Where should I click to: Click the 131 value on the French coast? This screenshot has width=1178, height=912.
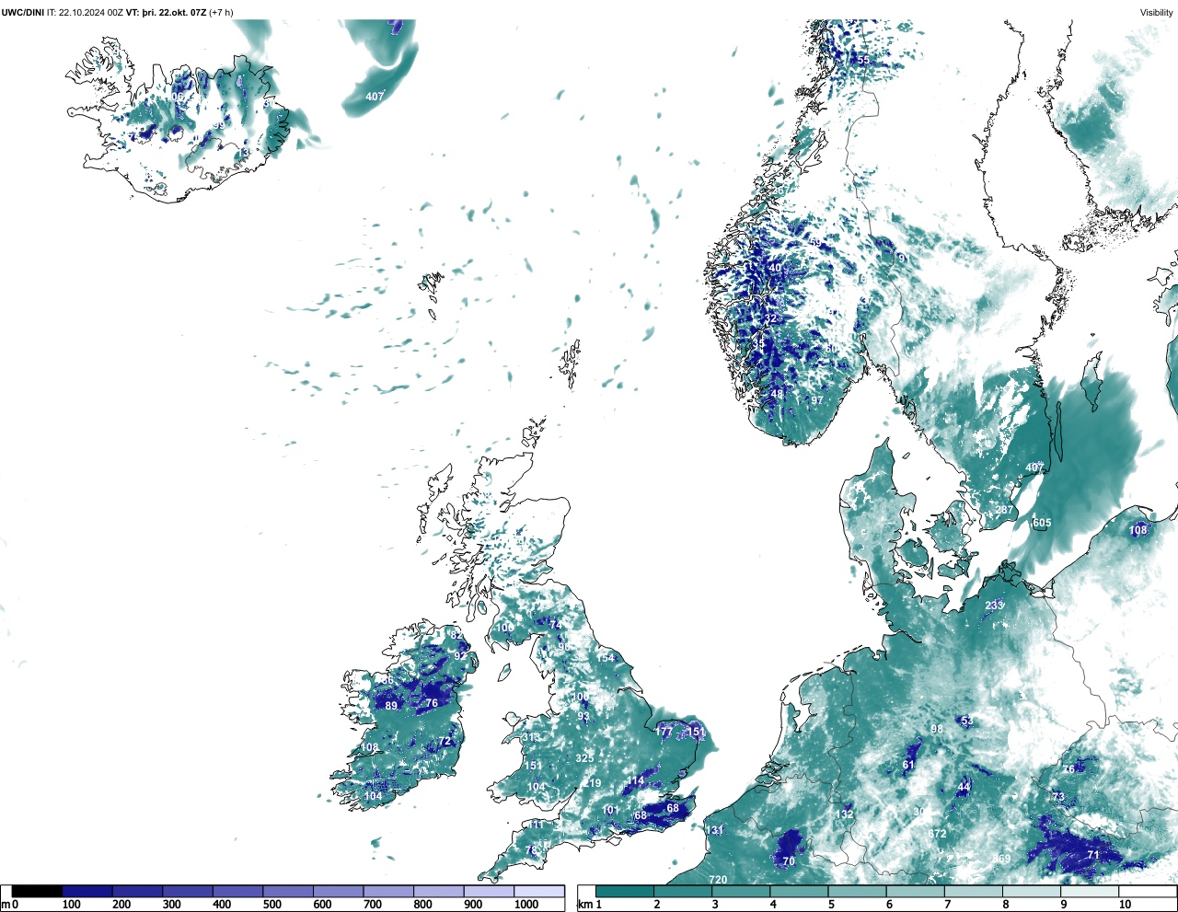click(x=715, y=830)
